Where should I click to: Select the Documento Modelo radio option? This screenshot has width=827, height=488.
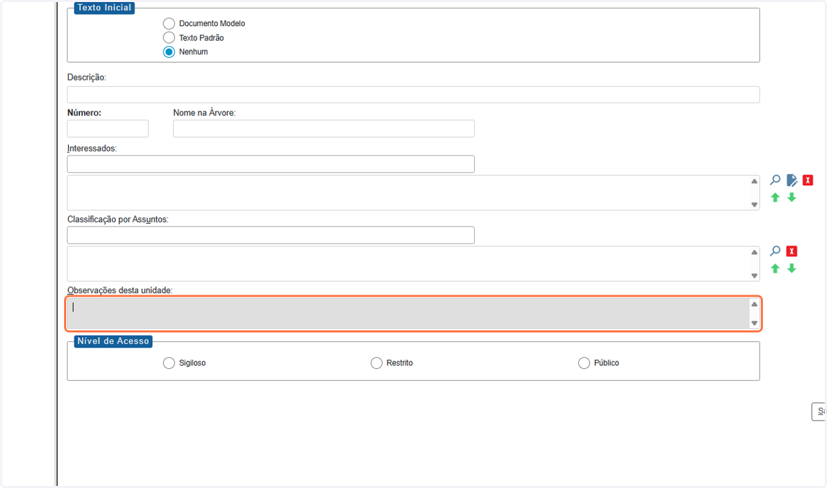coord(169,23)
